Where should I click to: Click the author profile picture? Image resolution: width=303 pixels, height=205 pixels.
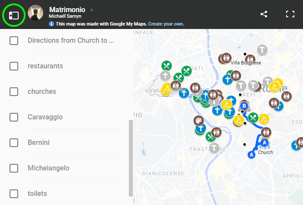click(35, 13)
